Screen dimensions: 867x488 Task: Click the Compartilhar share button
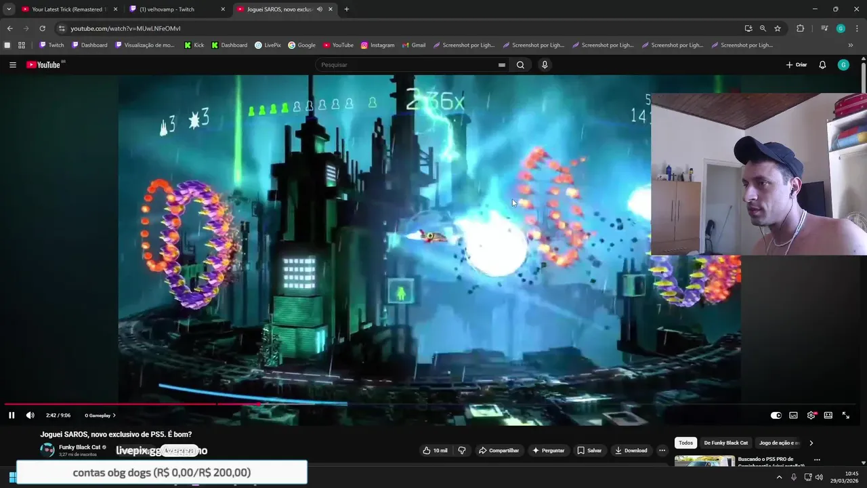(x=499, y=450)
